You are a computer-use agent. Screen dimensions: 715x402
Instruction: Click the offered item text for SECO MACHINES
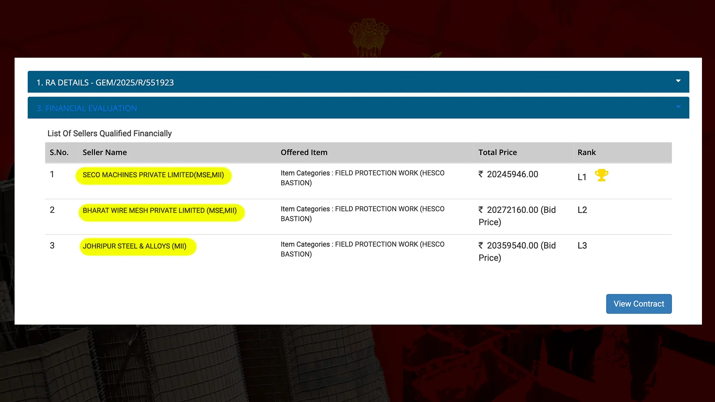point(362,178)
